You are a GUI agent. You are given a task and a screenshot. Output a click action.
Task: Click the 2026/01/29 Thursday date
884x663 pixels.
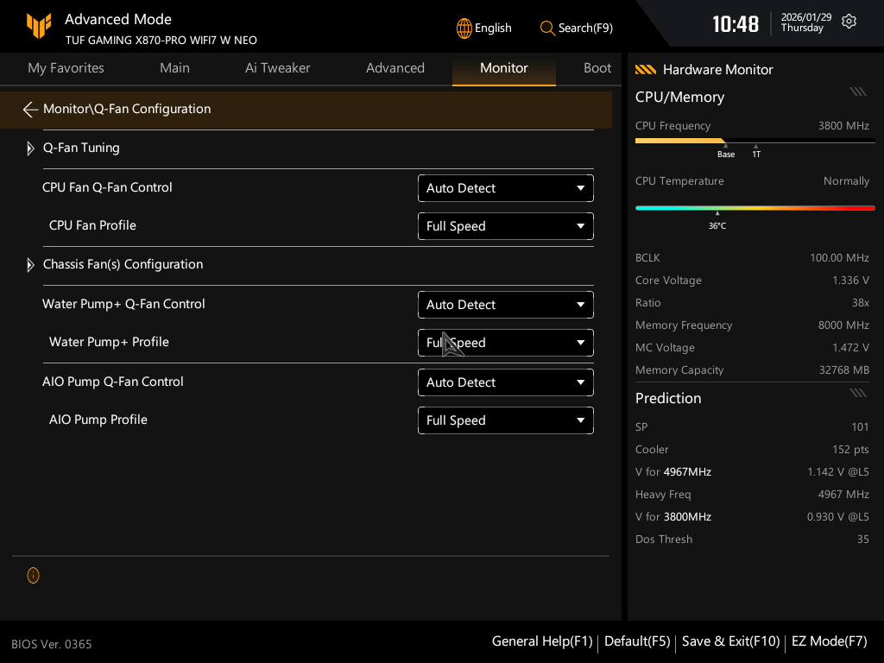point(805,22)
